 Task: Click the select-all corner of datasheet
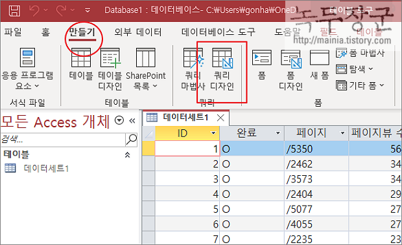(148, 133)
